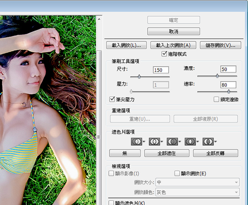Click the 重建(U)... button

(140, 119)
